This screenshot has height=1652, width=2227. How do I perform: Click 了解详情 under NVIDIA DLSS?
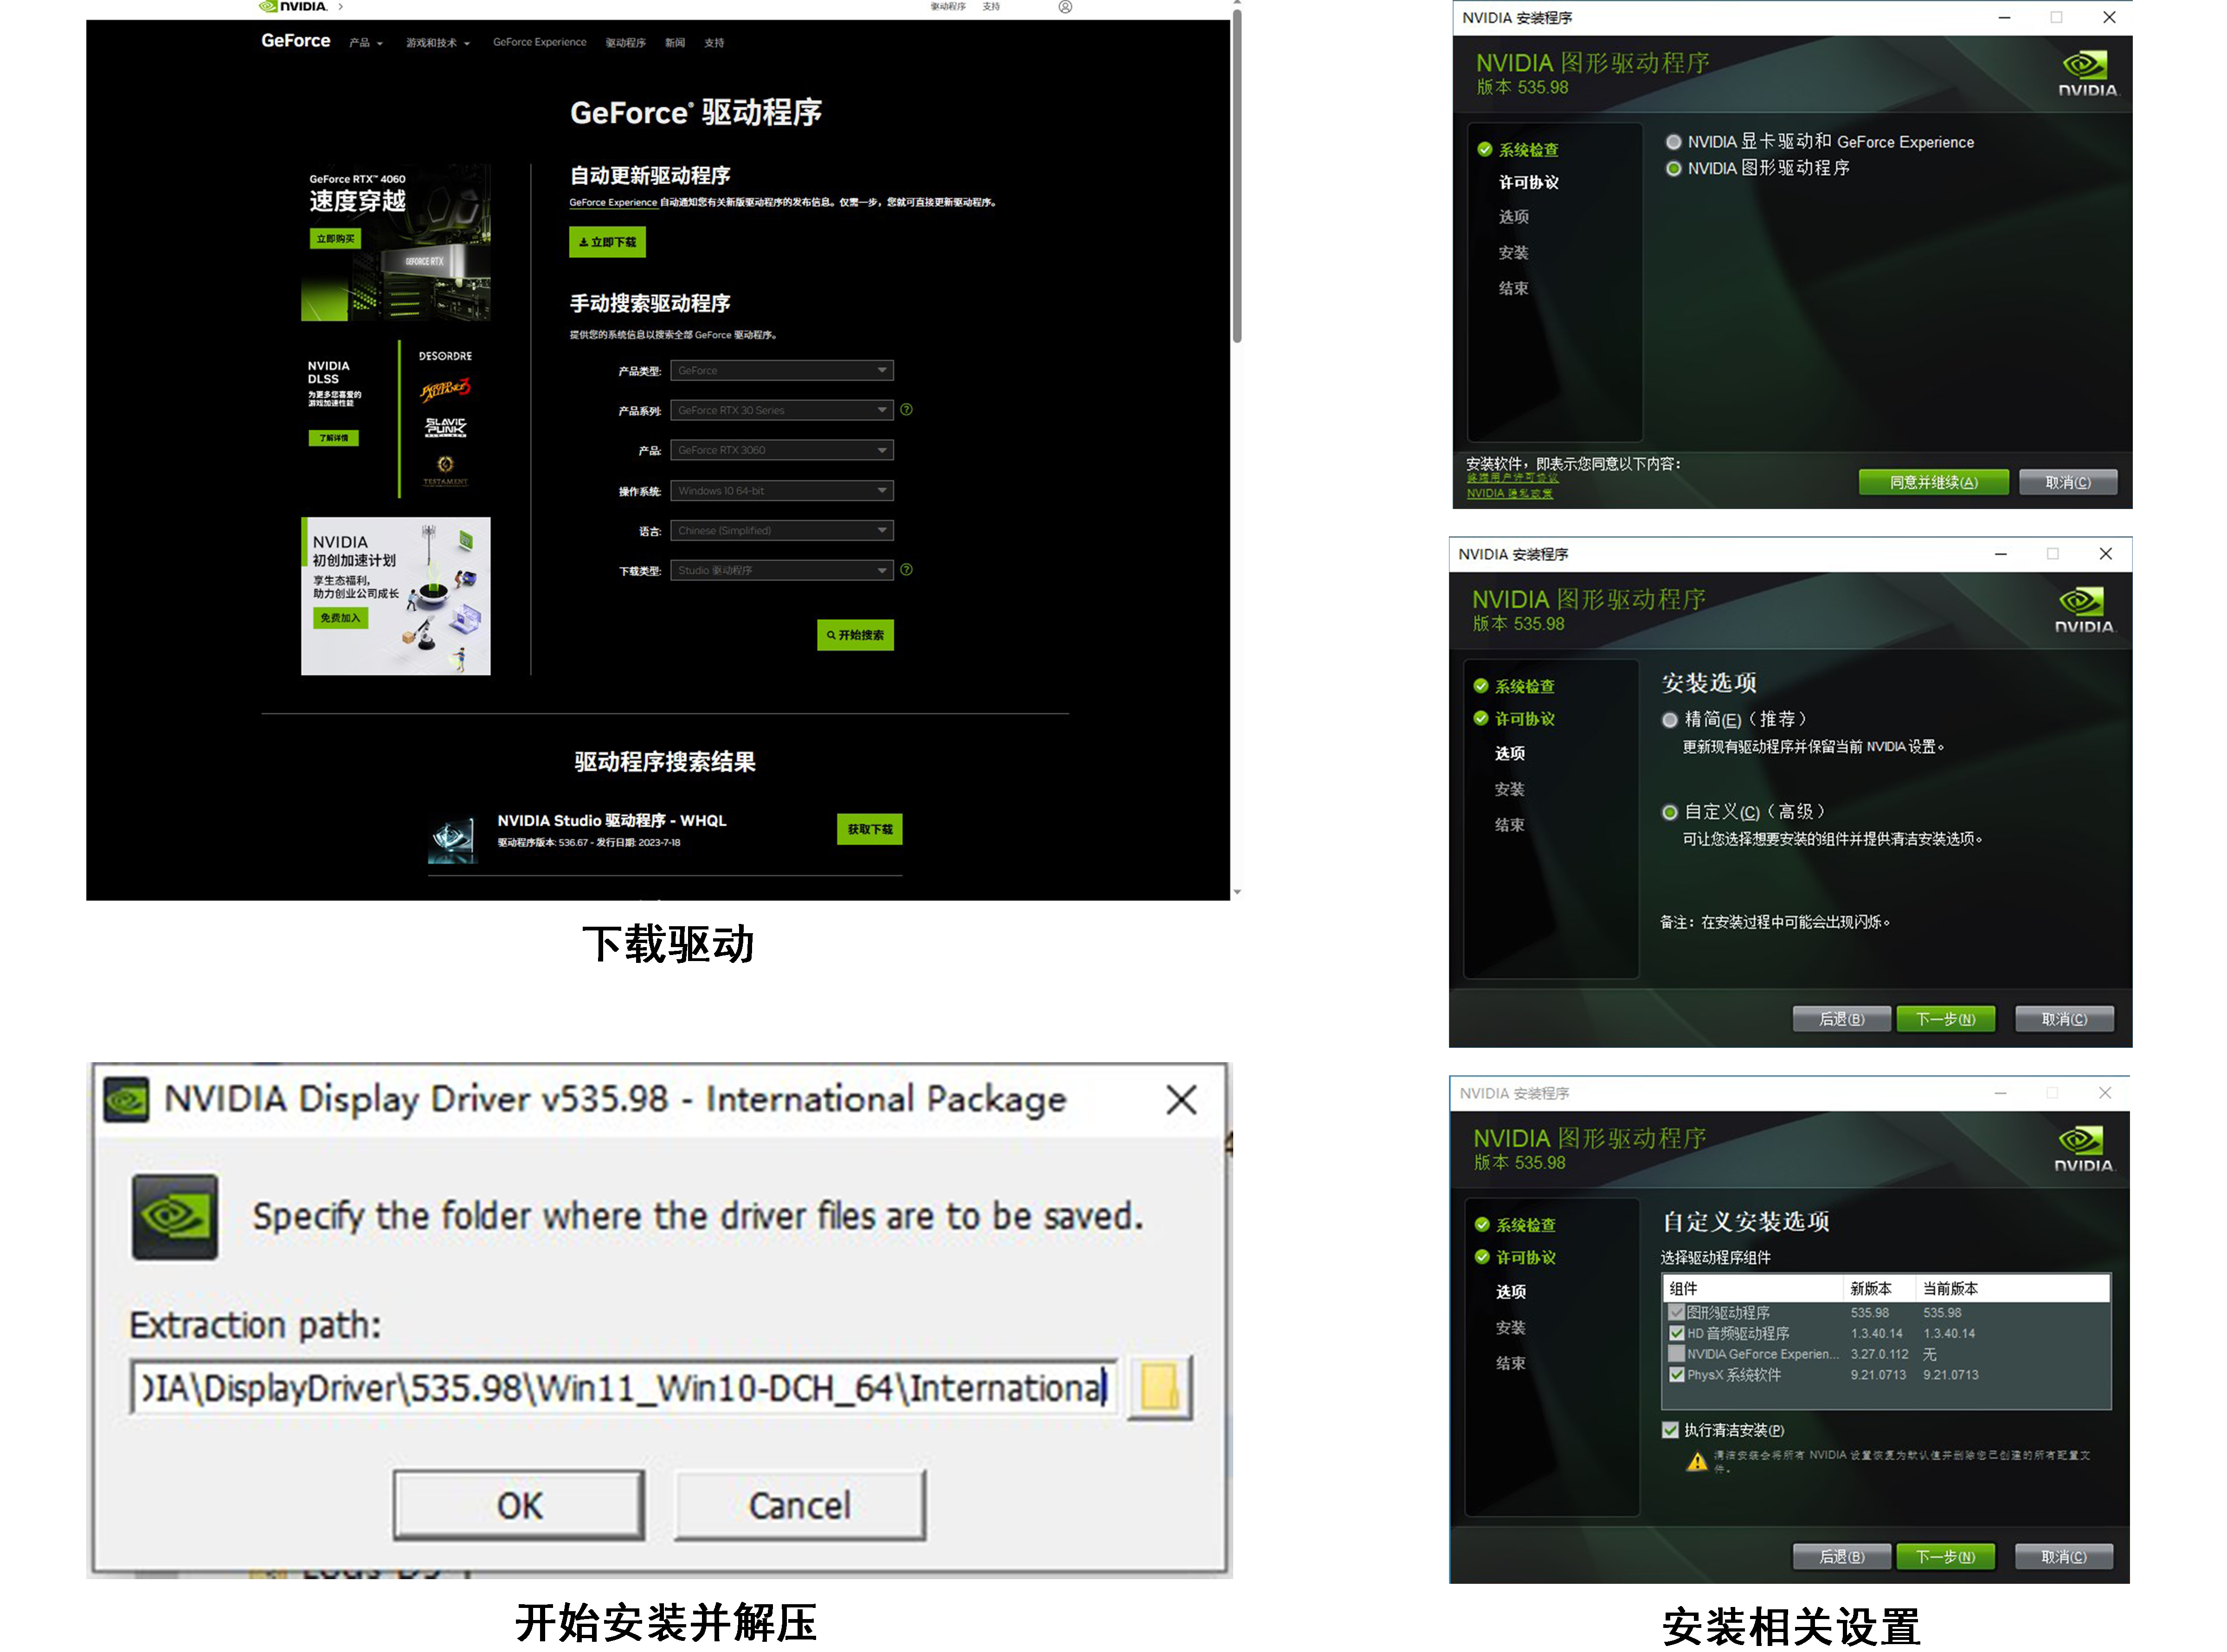click(x=334, y=438)
